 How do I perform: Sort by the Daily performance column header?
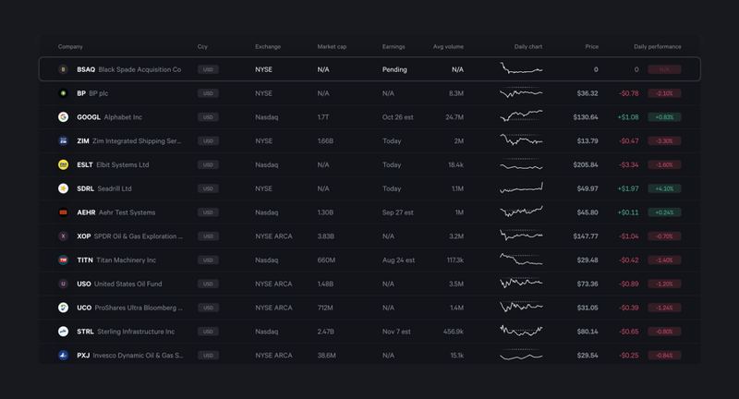pyautogui.click(x=658, y=46)
